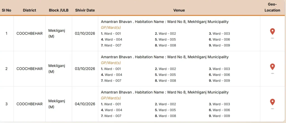Image resolution: width=286 pixels, height=123 pixels.
Task: Click the GP/Ward(s) label in row 1
Action: point(111,28)
